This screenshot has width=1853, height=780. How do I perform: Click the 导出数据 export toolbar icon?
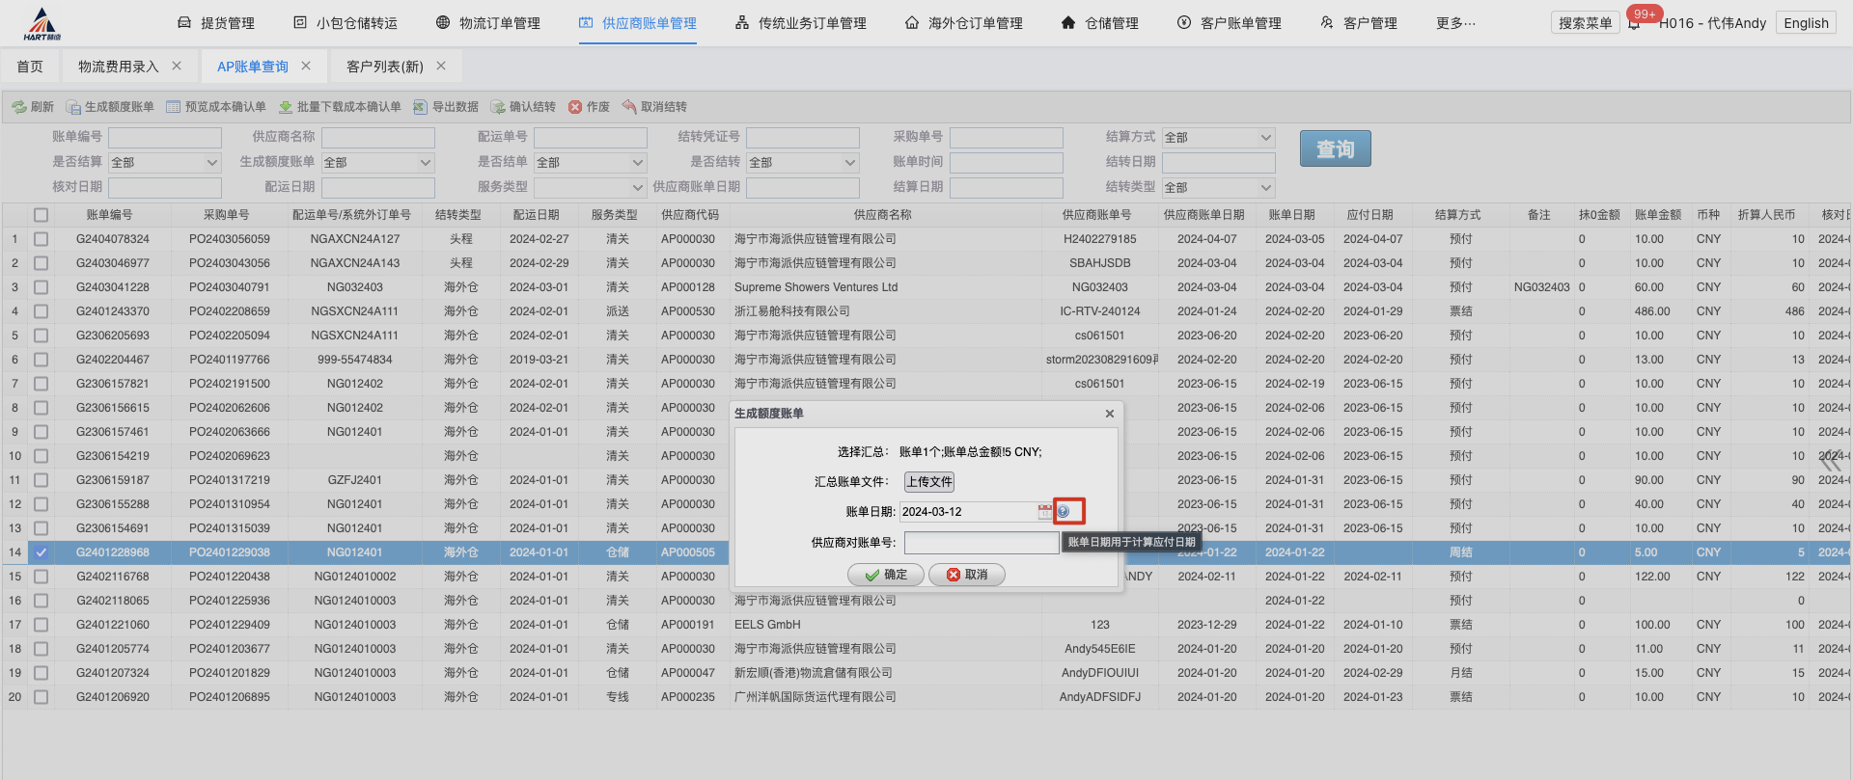[x=421, y=107]
